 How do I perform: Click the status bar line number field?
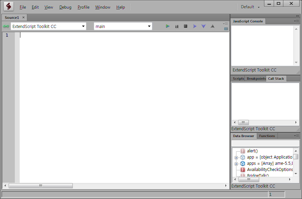click(276, 195)
